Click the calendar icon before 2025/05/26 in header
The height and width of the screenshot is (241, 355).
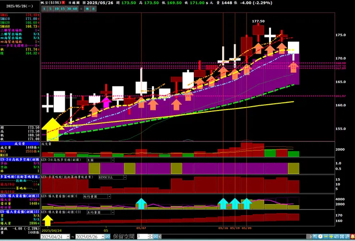(84, 3)
